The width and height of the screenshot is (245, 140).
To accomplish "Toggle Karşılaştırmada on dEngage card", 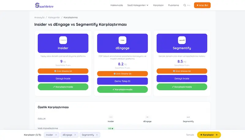I will point(122,89).
